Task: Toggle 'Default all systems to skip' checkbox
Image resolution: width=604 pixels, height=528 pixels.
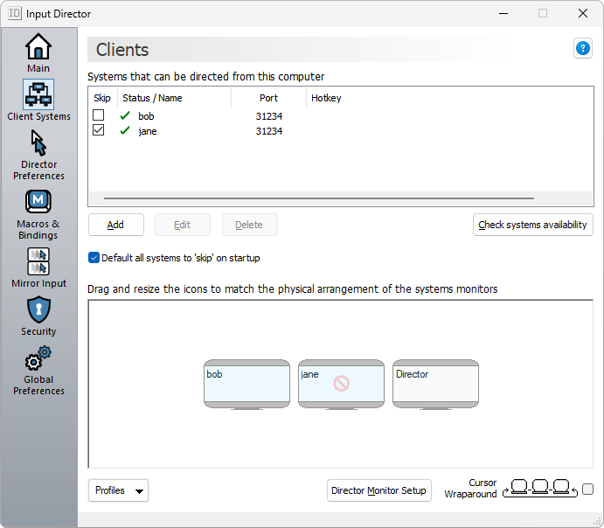Action: pos(94,258)
